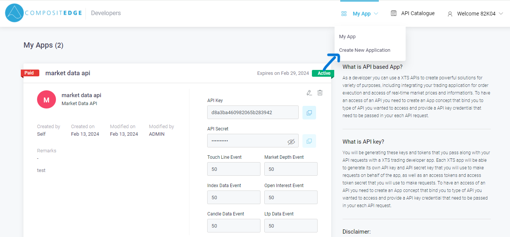Image resolution: width=510 pixels, height=237 pixels.
Task: Click the API Catalogue list icon
Action: coord(394,13)
